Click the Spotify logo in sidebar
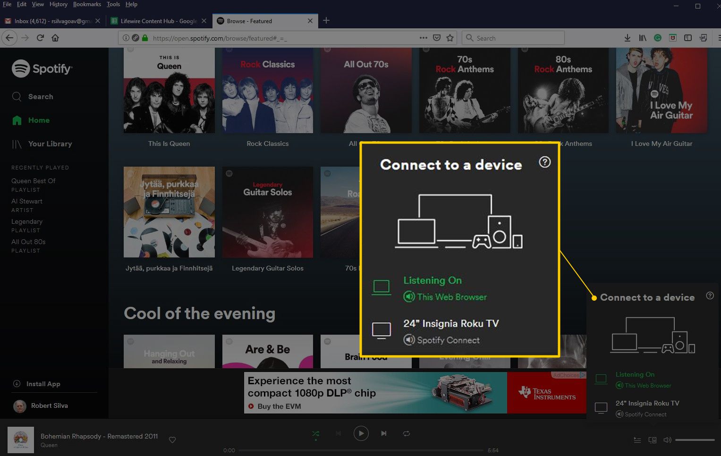This screenshot has height=456, width=721. [42, 69]
